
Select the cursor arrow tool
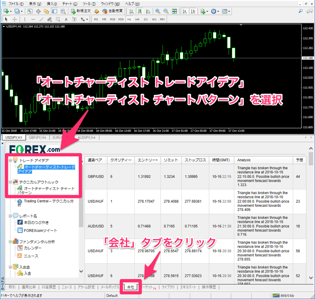[x=6, y=19]
